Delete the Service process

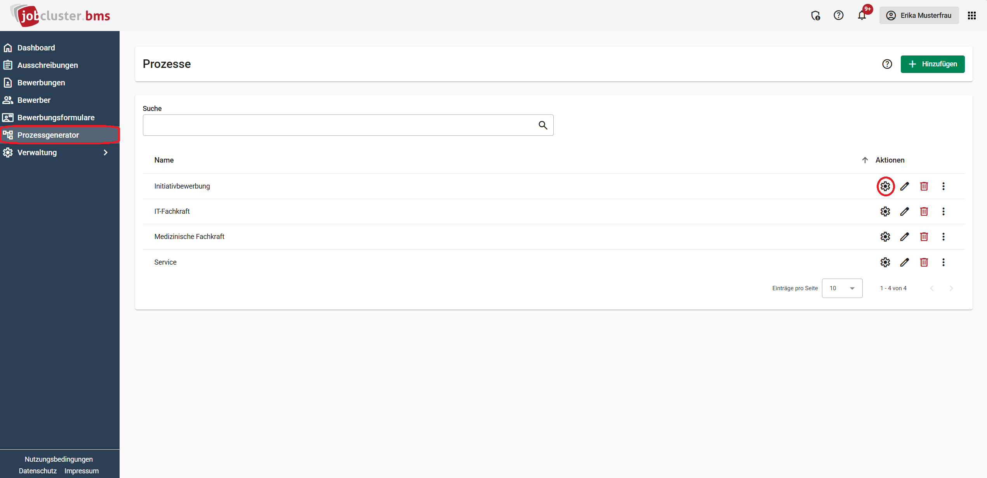click(924, 262)
